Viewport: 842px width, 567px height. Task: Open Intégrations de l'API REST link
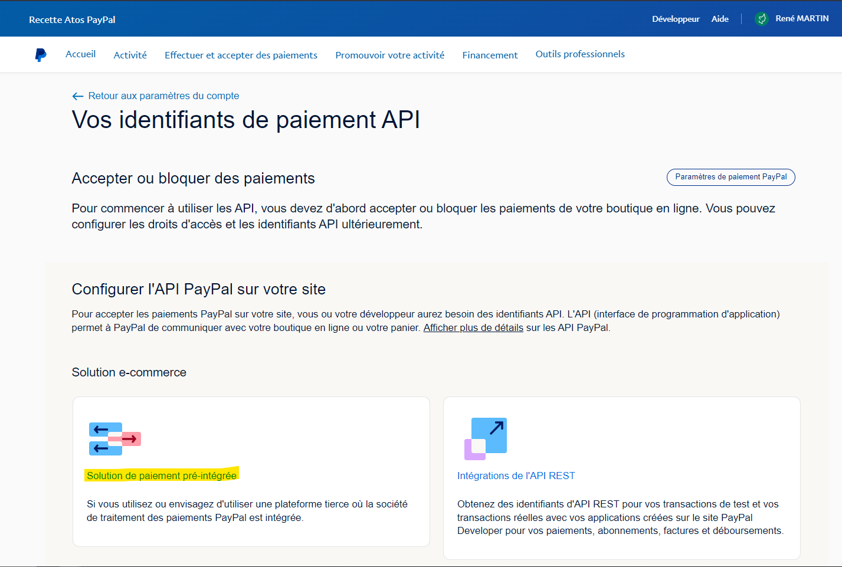click(x=516, y=476)
